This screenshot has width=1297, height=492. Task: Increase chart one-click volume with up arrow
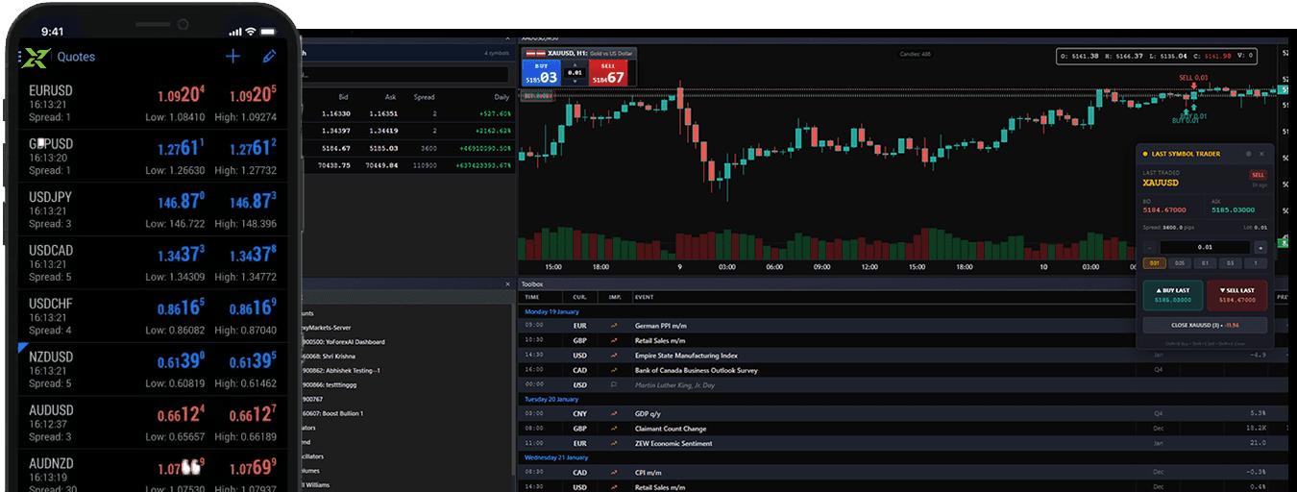point(575,63)
